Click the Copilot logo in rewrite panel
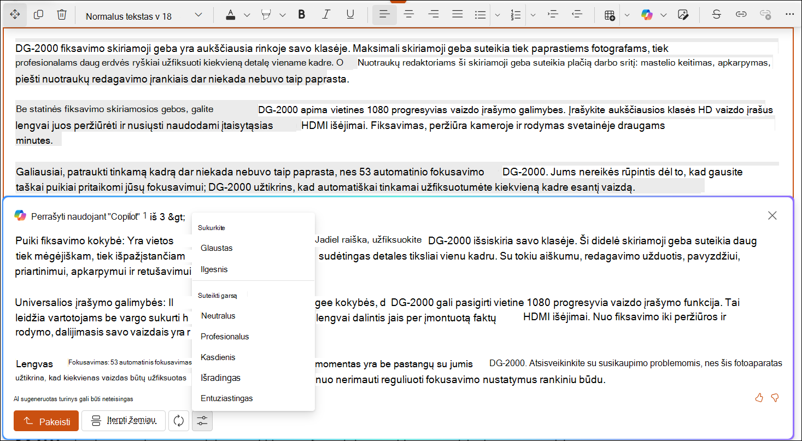The width and height of the screenshot is (802, 441). tap(20, 215)
